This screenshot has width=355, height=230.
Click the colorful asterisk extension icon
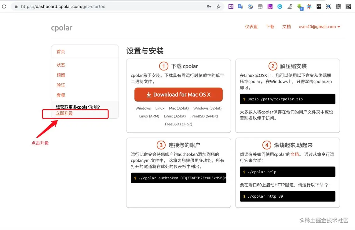309,6
